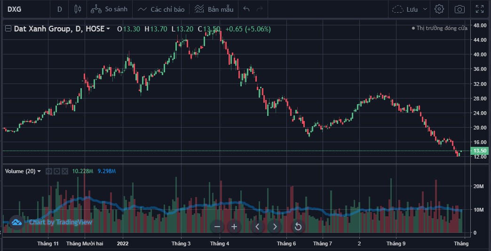Click the So sánh compare button
491x251 pixels.
(109, 9)
